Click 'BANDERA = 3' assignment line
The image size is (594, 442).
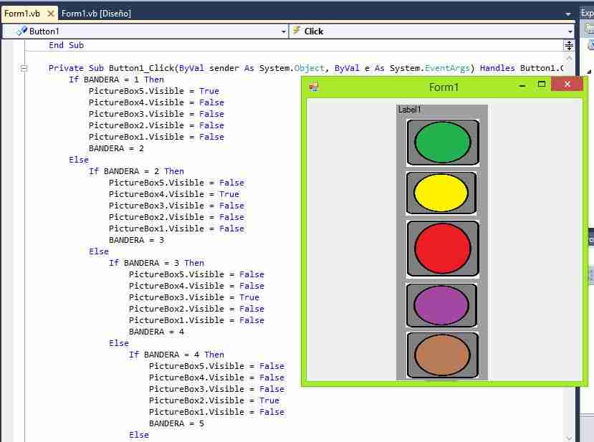(x=136, y=240)
